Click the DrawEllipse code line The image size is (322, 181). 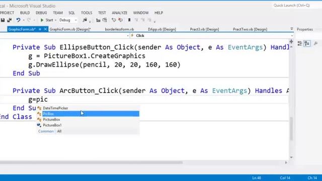pyautogui.click(x=104, y=65)
